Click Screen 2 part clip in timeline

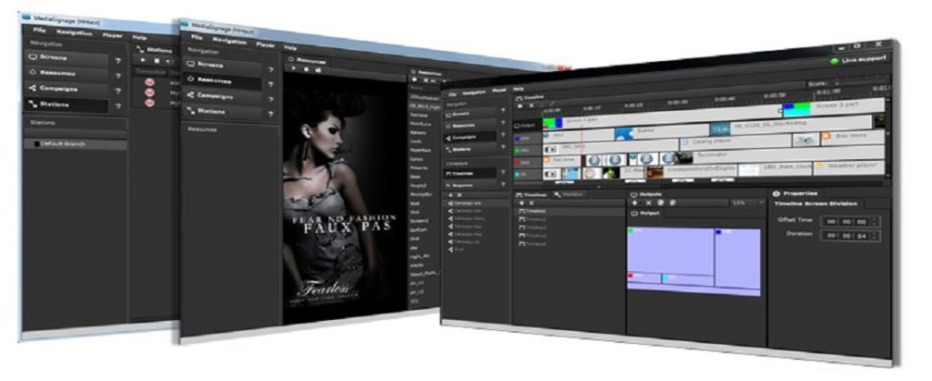(833, 108)
